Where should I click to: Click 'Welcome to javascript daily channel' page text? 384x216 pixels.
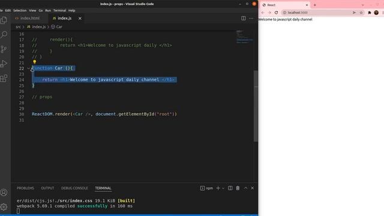286,19
